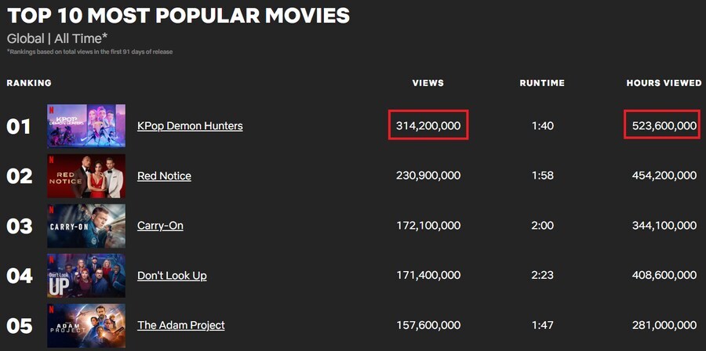Viewport: 706px width, 351px height.
Task: Click the Hours Viewed column header
Action: click(x=664, y=83)
